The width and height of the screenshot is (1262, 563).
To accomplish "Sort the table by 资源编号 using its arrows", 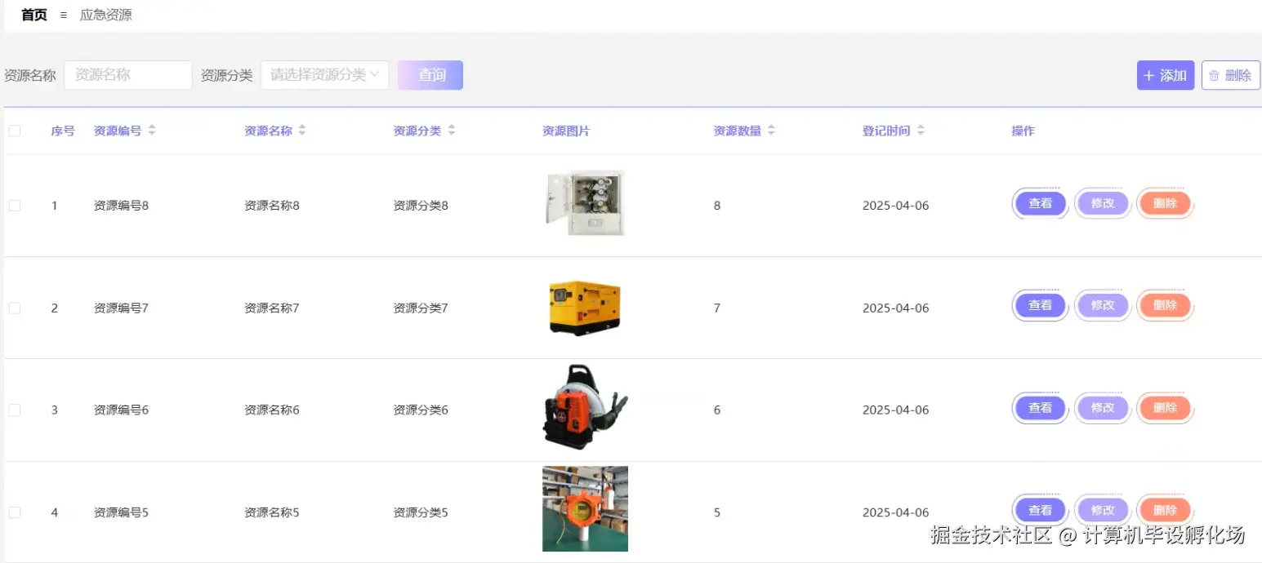I will [x=154, y=130].
